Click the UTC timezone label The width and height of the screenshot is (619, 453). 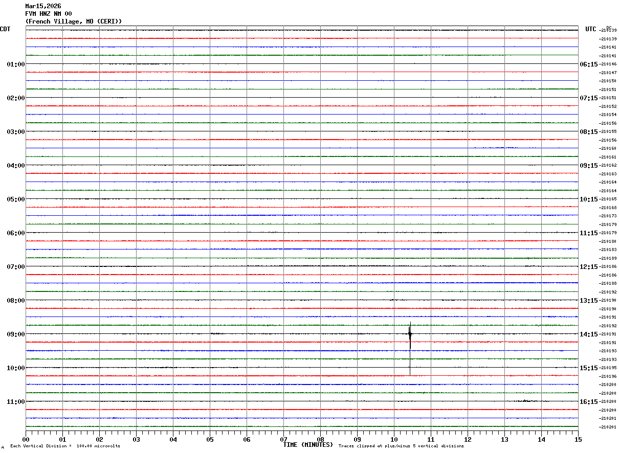(x=591, y=29)
